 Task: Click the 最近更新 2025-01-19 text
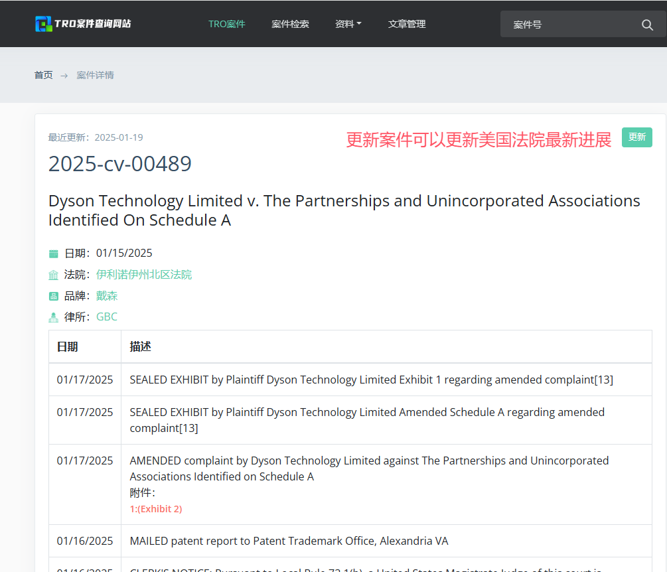[96, 137]
